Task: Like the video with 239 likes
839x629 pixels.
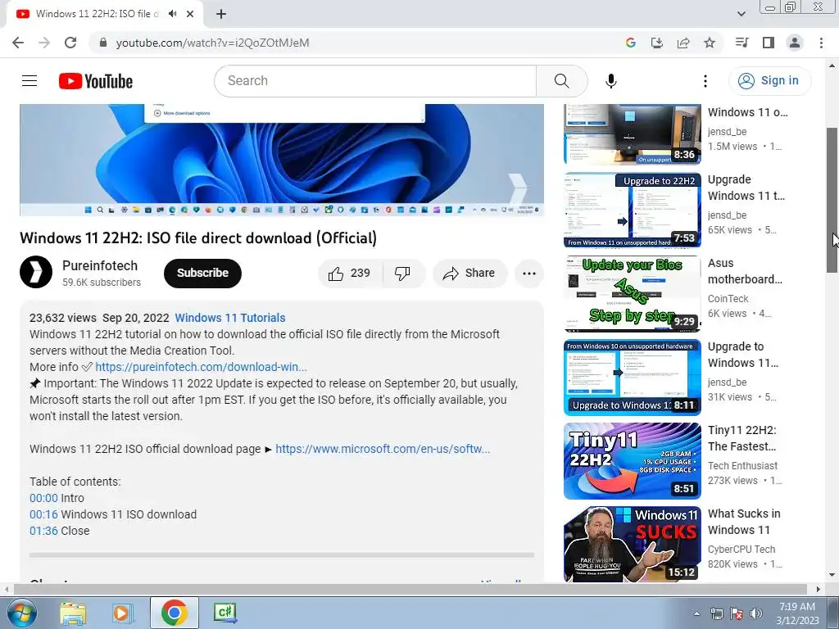Action: point(350,274)
